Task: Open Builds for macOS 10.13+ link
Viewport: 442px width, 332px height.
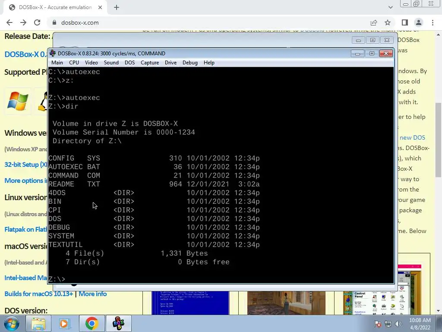Action: [38, 294]
